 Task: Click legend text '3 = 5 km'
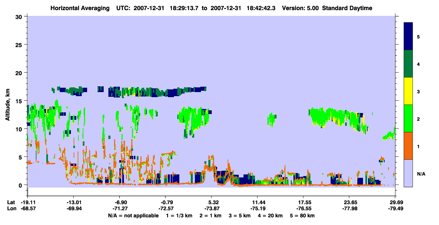click(239, 216)
